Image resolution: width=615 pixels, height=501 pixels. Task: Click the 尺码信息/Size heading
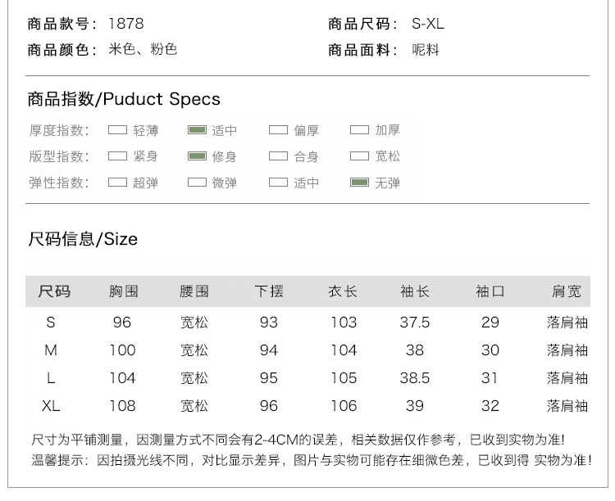(x=83, y=239)
